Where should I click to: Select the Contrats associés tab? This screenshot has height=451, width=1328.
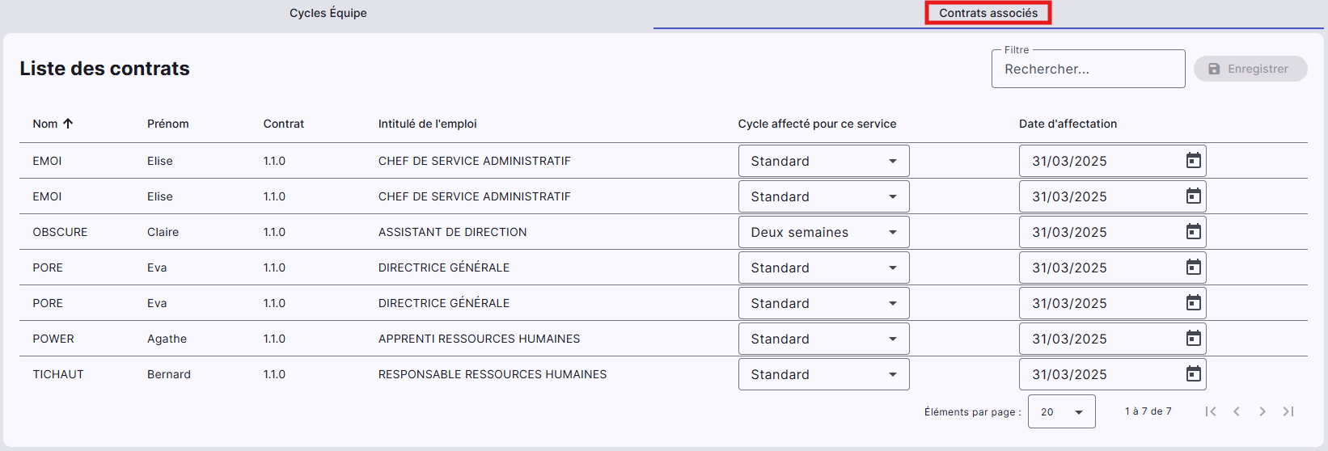(x=988, y=13)
